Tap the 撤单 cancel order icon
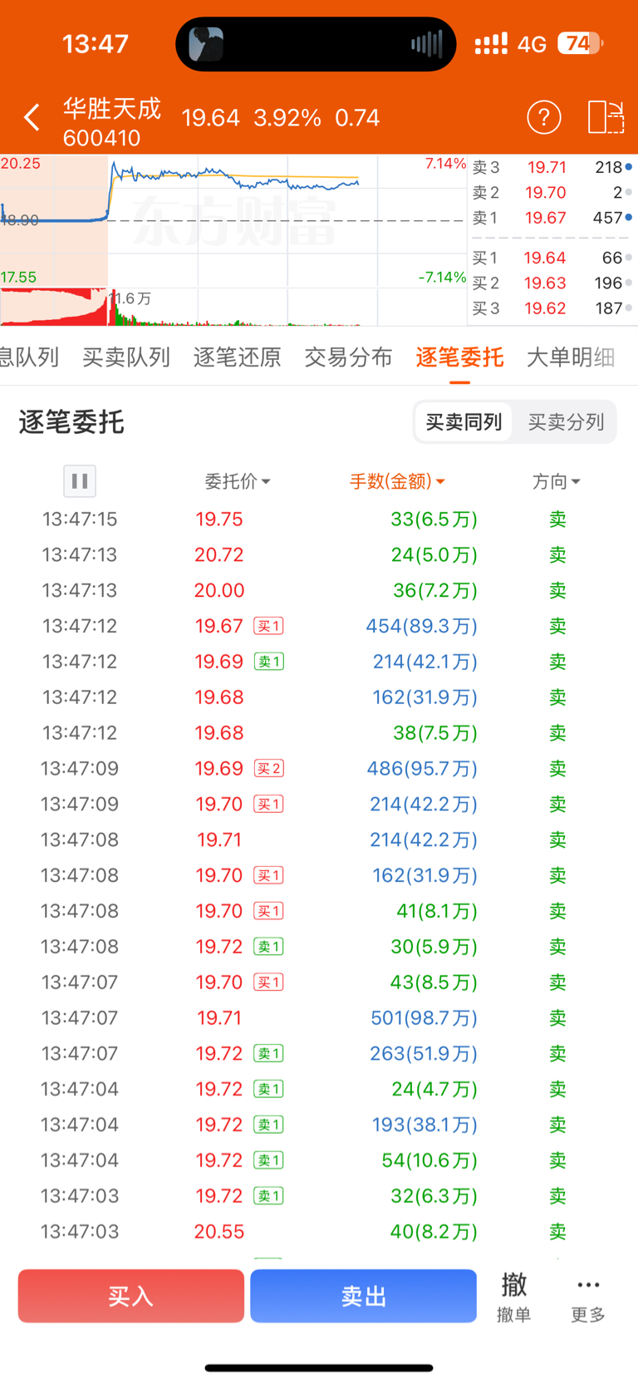This screenshot has width=638, height=1384. pos(513,1298)
